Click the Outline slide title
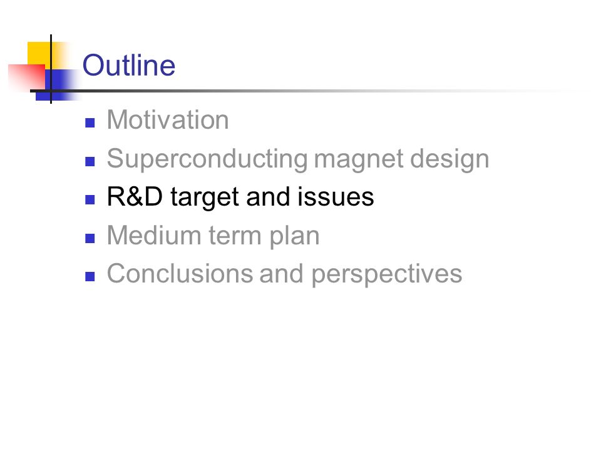 129,65
